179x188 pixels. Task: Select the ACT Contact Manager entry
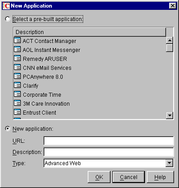tap(49, 41)
